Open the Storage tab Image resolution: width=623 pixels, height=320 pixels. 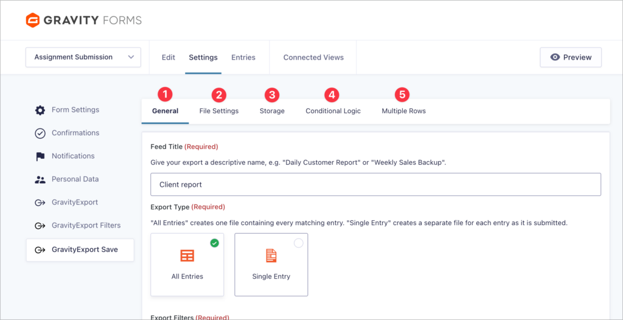pos(272,111)
